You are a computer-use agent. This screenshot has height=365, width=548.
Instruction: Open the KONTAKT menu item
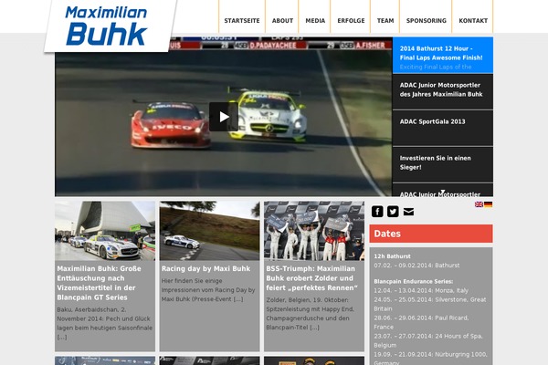point(473,21)
